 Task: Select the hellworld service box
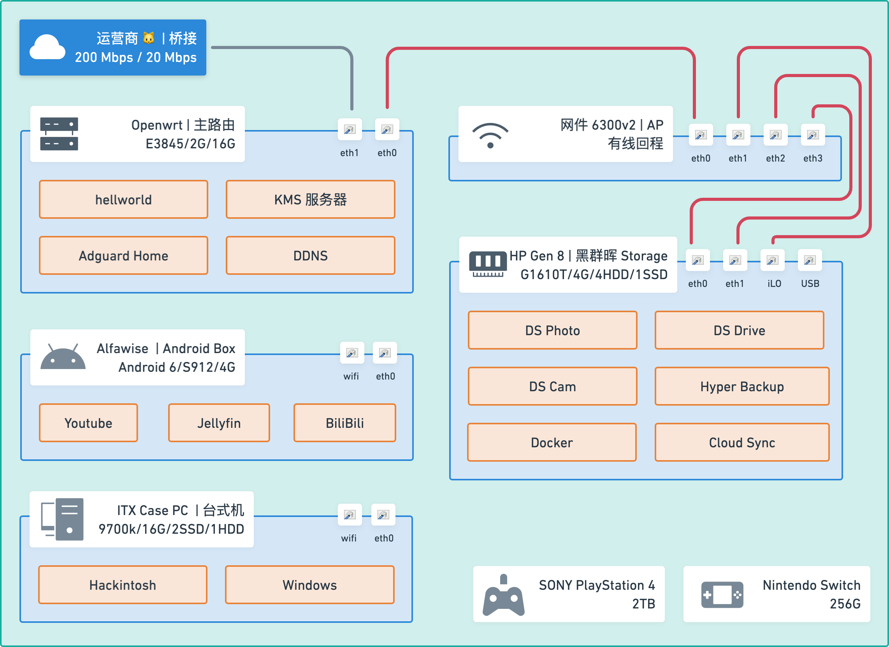[123, 200]
